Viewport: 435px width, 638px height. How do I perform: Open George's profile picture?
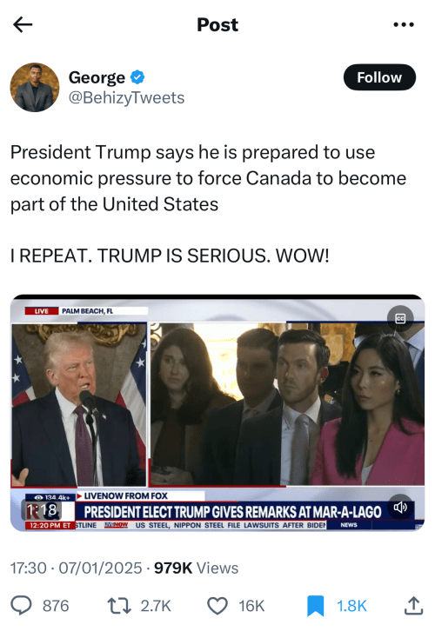pos(35,87)
